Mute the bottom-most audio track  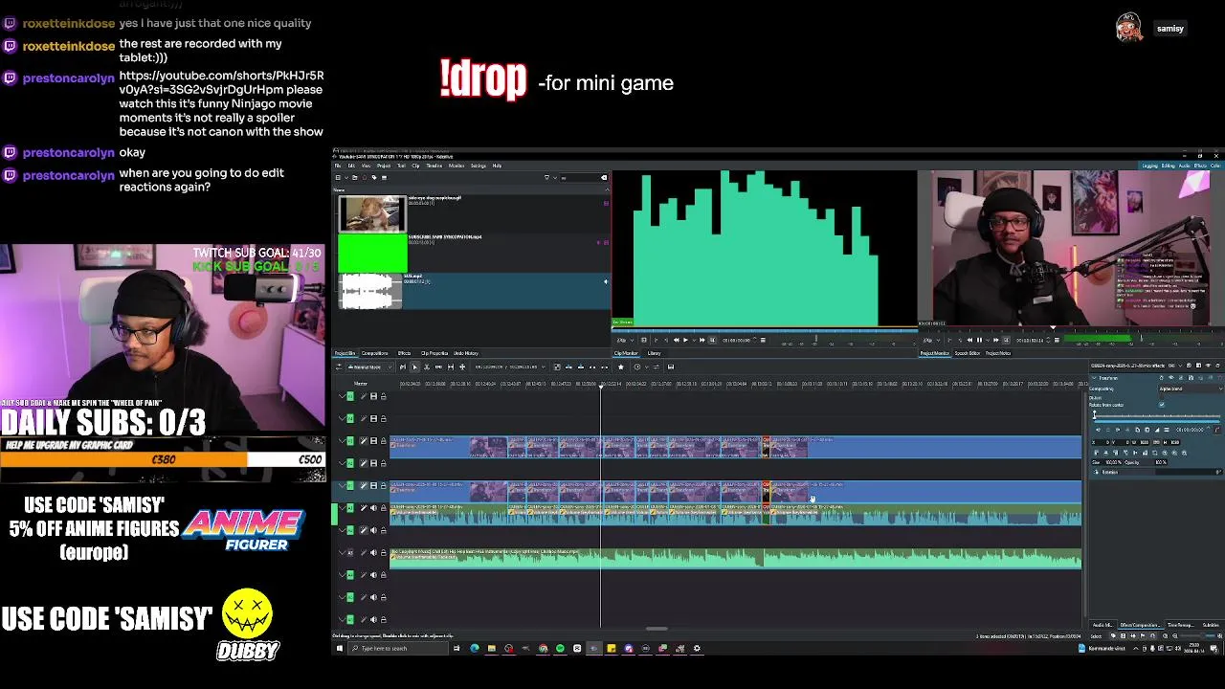373,619
